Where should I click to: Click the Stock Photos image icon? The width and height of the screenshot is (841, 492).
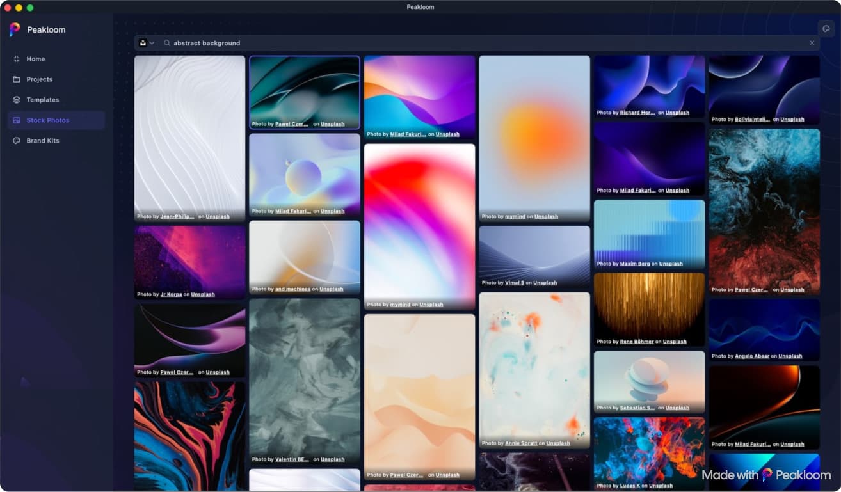click(x=17, y=120)
